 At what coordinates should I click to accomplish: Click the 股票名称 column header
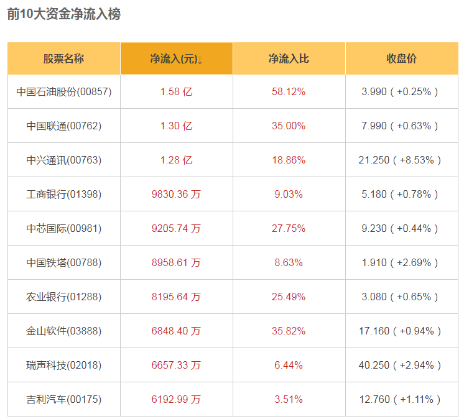(x=63, y=59)
